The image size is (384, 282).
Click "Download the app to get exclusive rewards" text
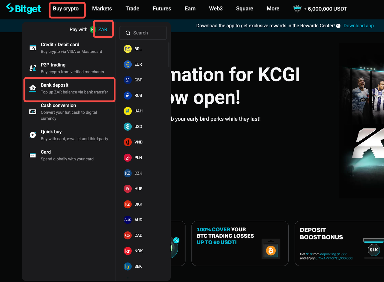265,26
